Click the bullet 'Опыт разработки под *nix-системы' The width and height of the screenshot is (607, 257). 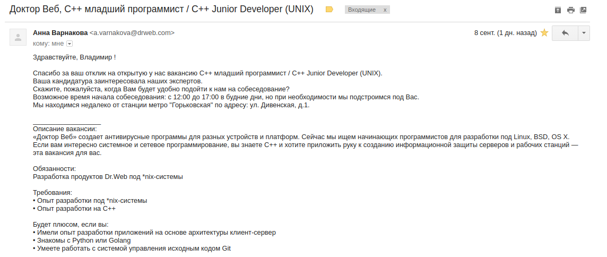(x=90, y=201)
